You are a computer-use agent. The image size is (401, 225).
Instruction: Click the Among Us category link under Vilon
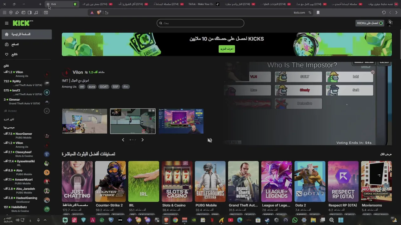tap(69, 87)
